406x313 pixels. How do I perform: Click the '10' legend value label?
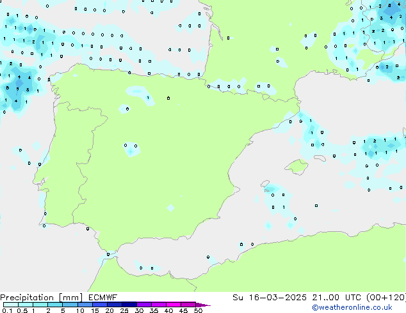point(80,310)
